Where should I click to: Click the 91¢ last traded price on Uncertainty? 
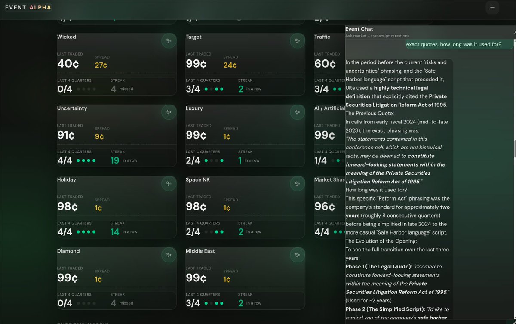(x=66, y=136)
